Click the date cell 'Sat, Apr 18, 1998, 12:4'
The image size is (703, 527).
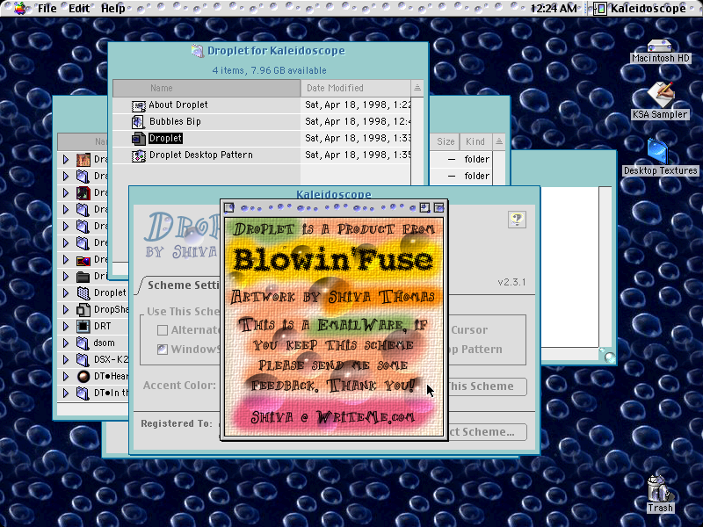tap(358, 121)
